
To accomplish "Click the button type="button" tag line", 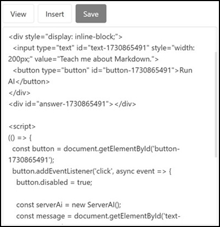I will pos(102,70).
